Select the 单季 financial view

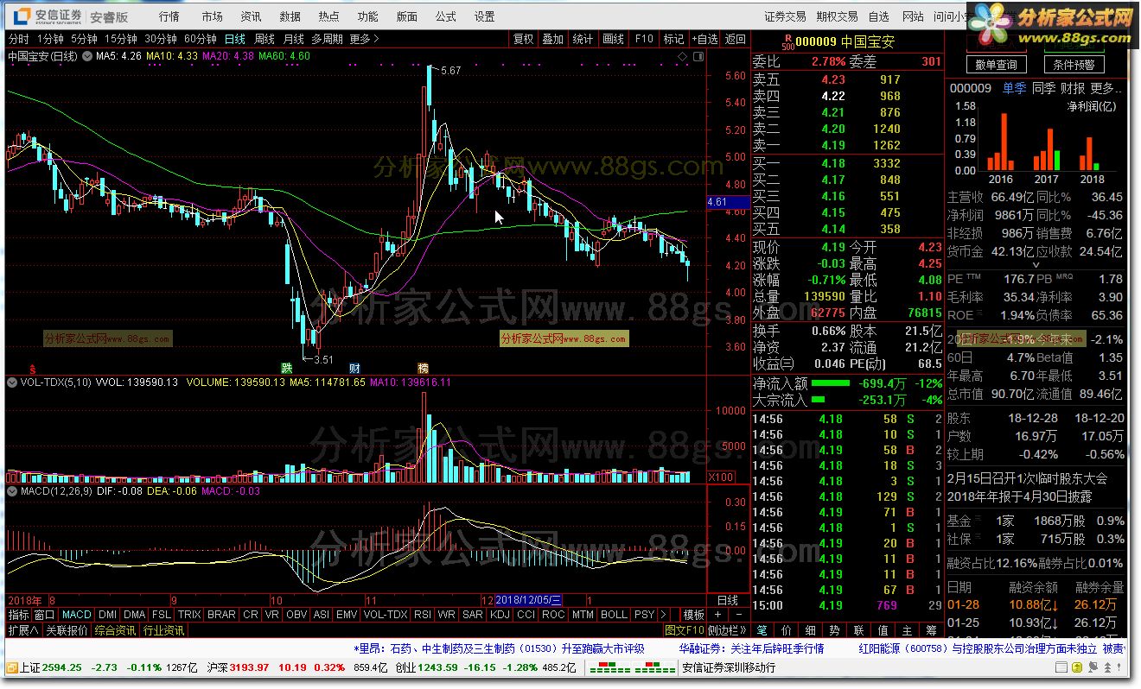1014,88
